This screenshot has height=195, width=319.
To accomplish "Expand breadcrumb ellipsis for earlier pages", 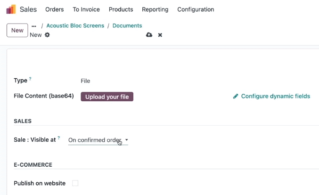I will (x=34, y=26).
